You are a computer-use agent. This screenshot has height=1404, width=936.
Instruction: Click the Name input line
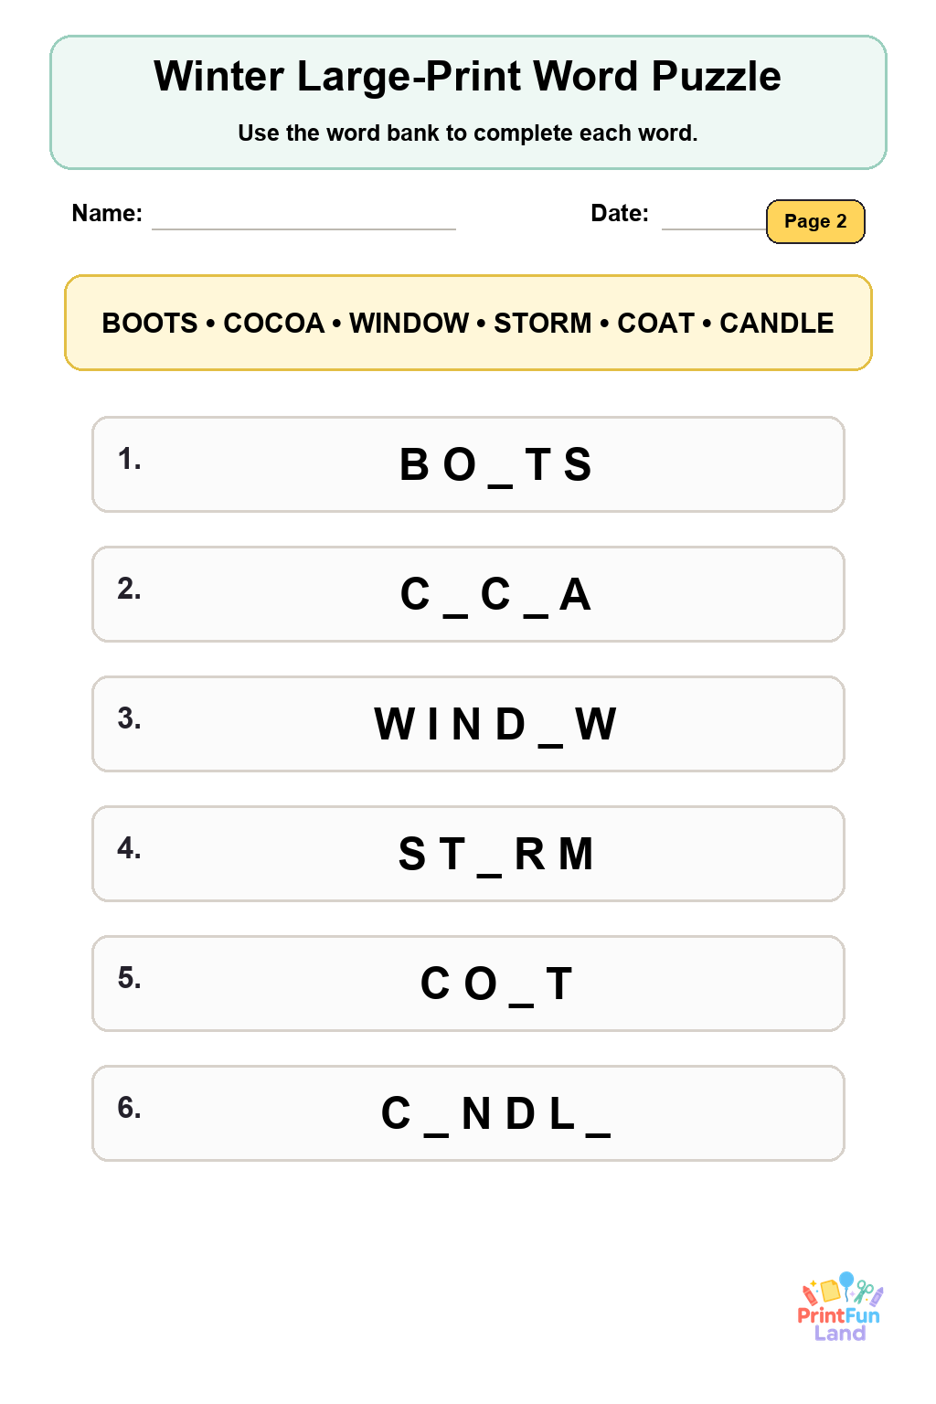303,227
